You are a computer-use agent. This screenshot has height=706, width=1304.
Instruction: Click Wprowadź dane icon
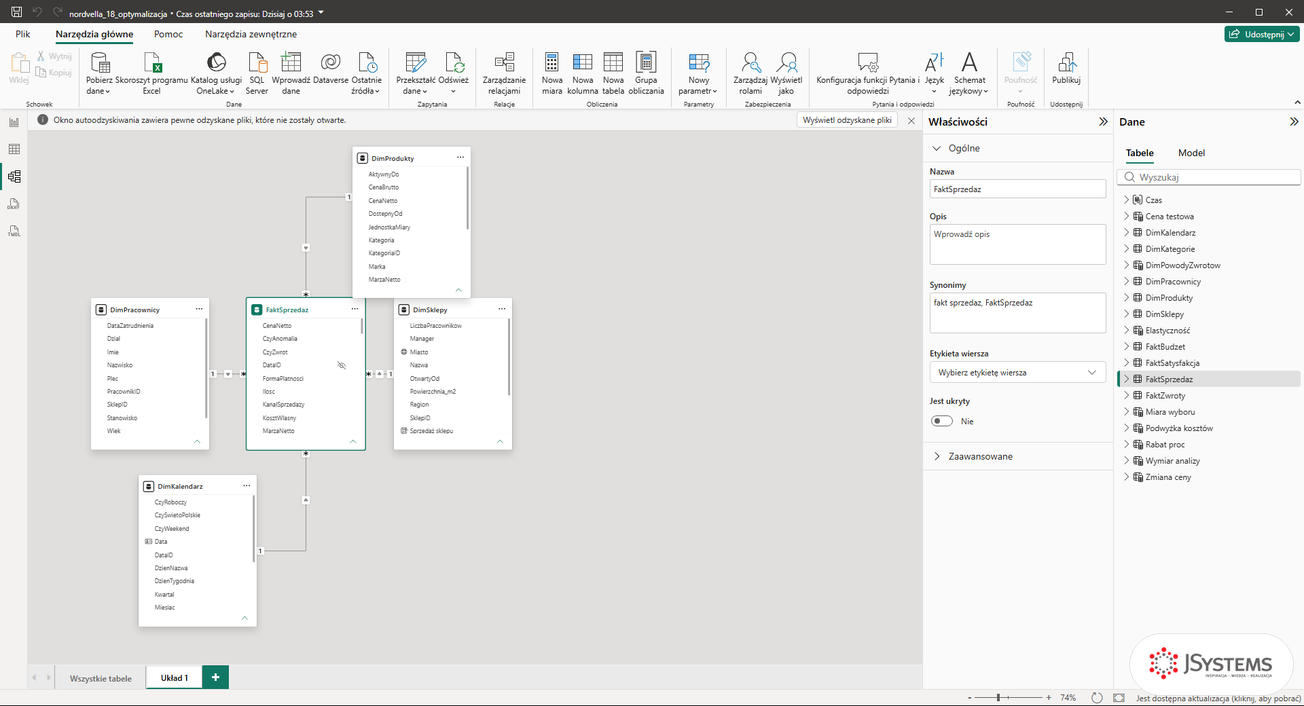click(291, 62)
